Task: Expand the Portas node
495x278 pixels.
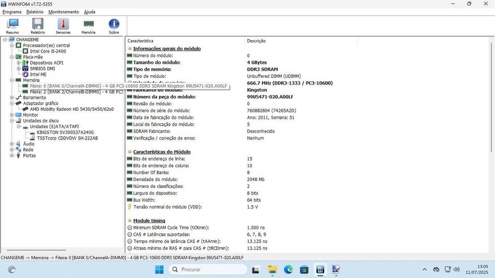Action: pyautogui.click(x=12, y=155)
